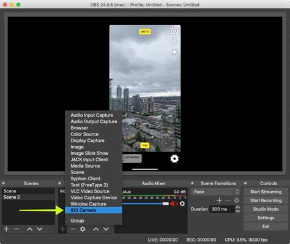Viewport: 290px width, 244px height.
Task: Choose Group from source menu
Action: pos(94,221)
